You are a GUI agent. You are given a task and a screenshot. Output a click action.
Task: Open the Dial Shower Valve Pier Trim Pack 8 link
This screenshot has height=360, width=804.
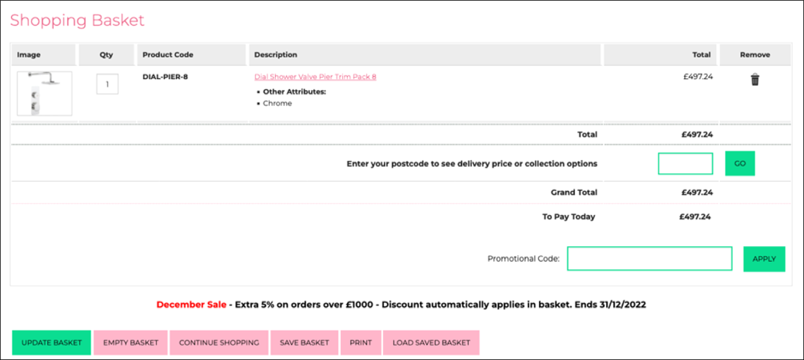pos(314,76)
